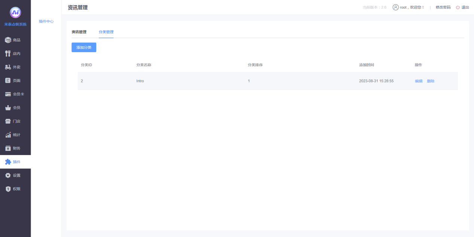Select the 插件 puzzle piece icon
This screenshot has height=237, width=474.
[8, 162]
